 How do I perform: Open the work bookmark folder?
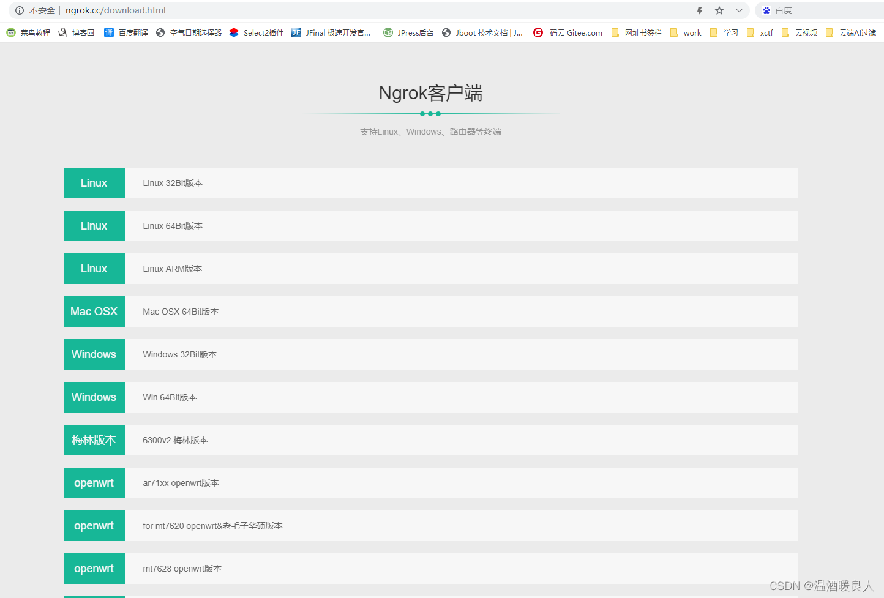(686, 32)
